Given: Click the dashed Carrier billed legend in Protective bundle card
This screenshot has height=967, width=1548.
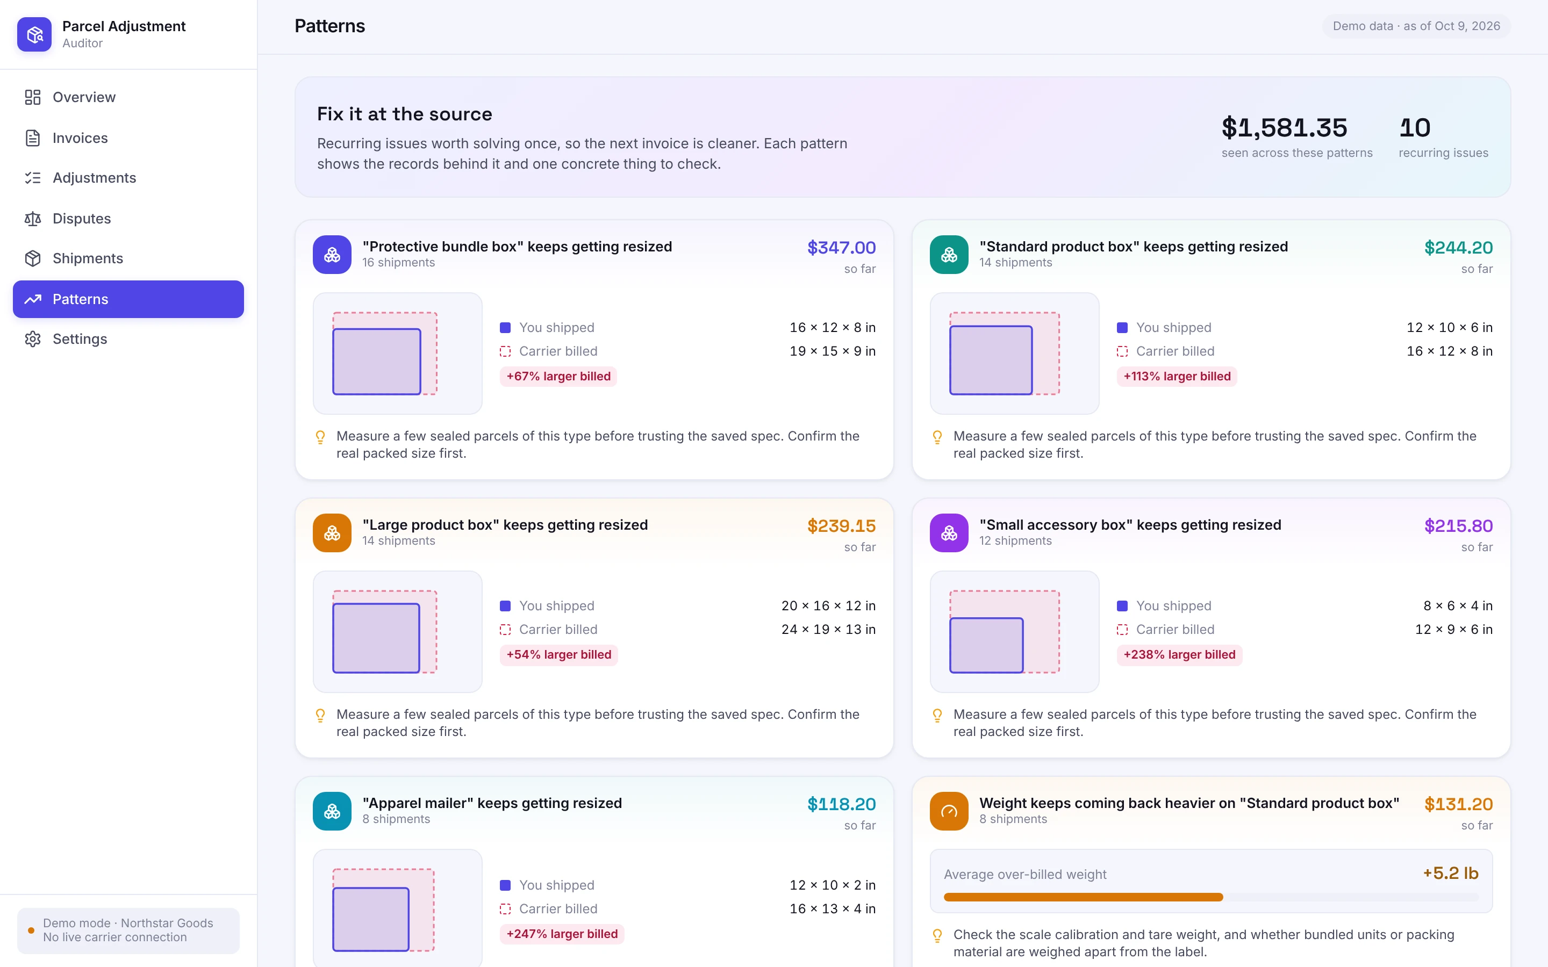Looking at the screenshot, I should [505, 351].
